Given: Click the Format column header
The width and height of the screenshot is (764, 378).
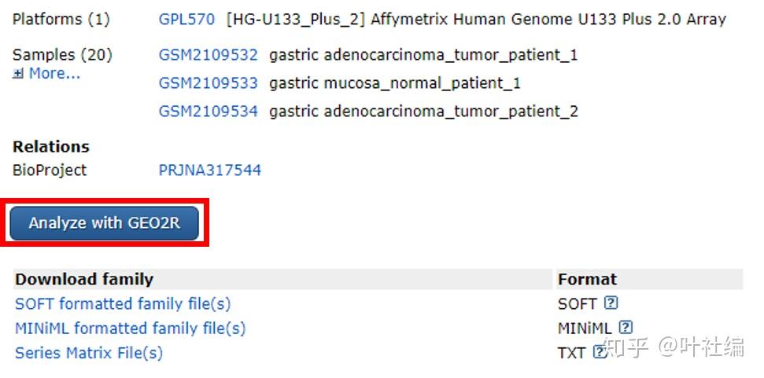Looking at the screenshot, I should 587,279.
